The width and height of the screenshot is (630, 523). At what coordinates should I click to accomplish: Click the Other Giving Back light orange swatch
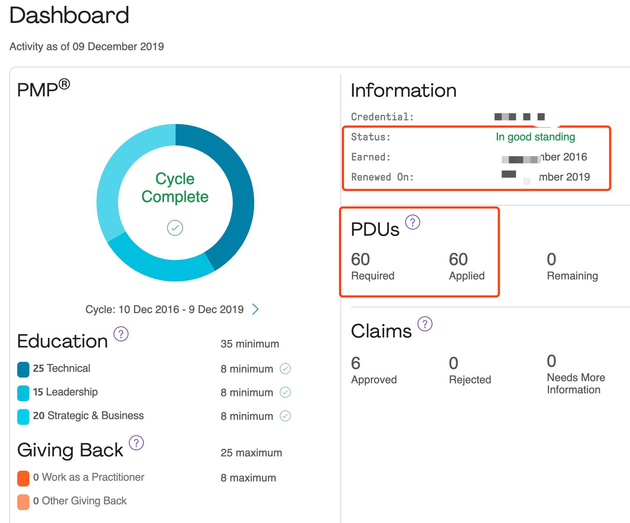click(23, 502)
